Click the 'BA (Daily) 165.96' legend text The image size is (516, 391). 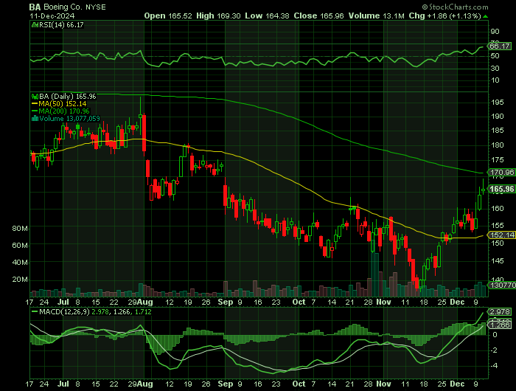click(x=68, y=97)
